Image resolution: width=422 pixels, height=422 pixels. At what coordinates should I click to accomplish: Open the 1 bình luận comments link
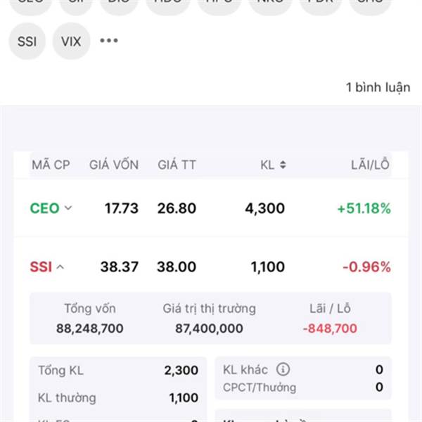click(378, 87)
